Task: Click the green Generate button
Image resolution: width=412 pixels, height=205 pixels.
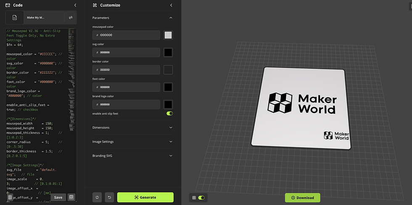Action: click(x=145, y=197)
